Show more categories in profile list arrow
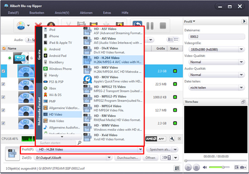Image resolution: width=249 pixels, height=174 pixels. [x=62, y=136]
